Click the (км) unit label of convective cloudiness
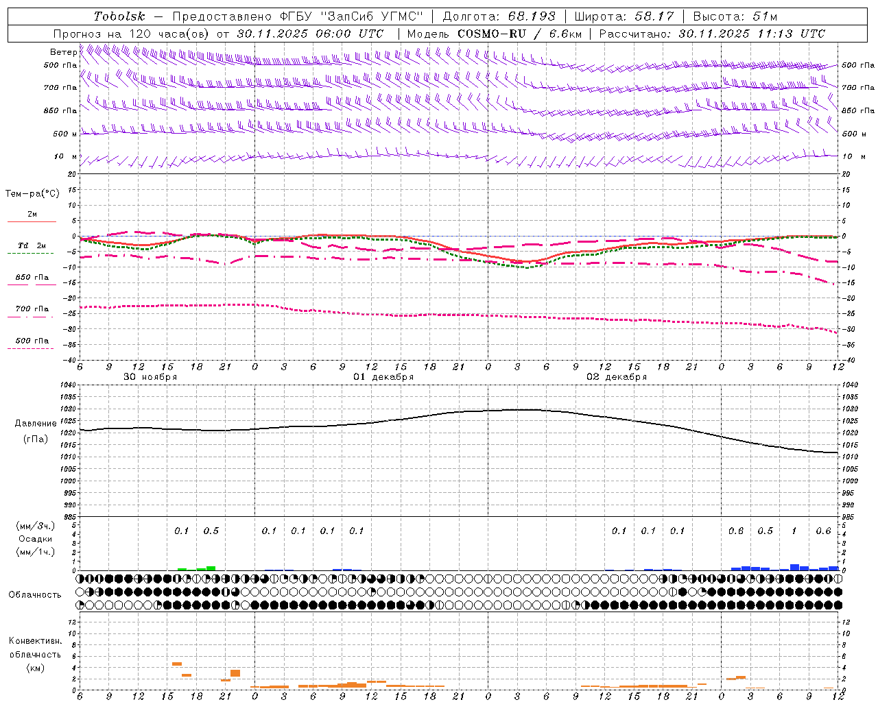Screen dimensions: 878x702 point(35,668)
